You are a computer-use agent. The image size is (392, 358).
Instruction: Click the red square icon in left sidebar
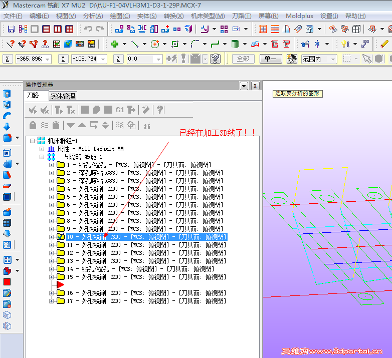click(7, 282)
